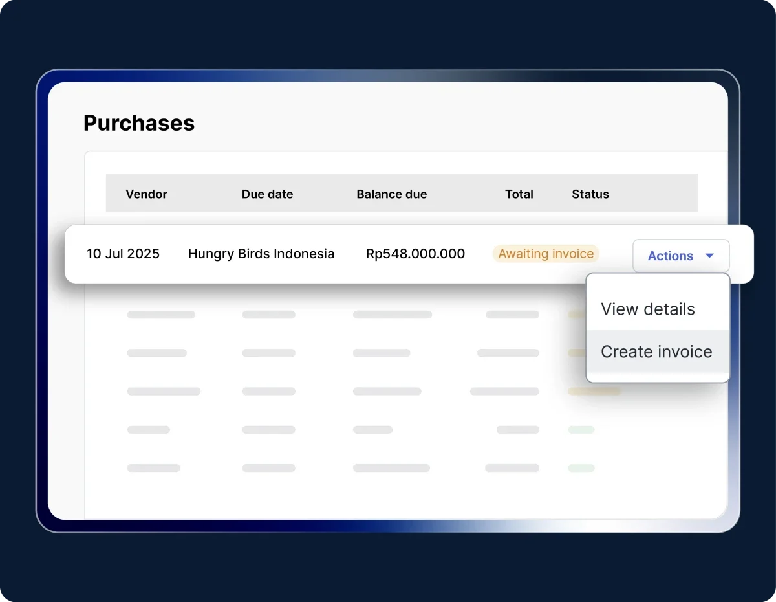The image size is (776, 602).
Task: Choose Create invoice menu option
Action: 656,352
